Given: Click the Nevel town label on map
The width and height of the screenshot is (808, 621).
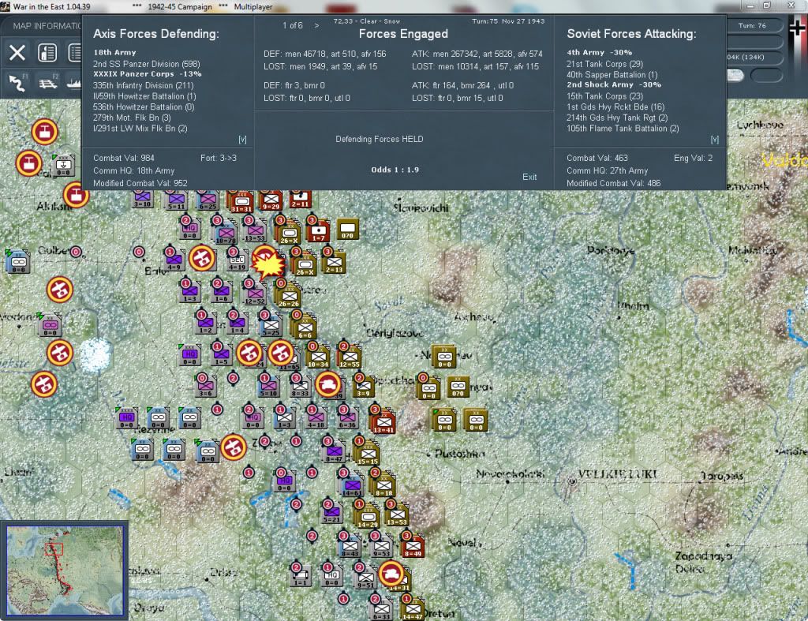Looking at the screenshot, I should [x=464, y=543].
